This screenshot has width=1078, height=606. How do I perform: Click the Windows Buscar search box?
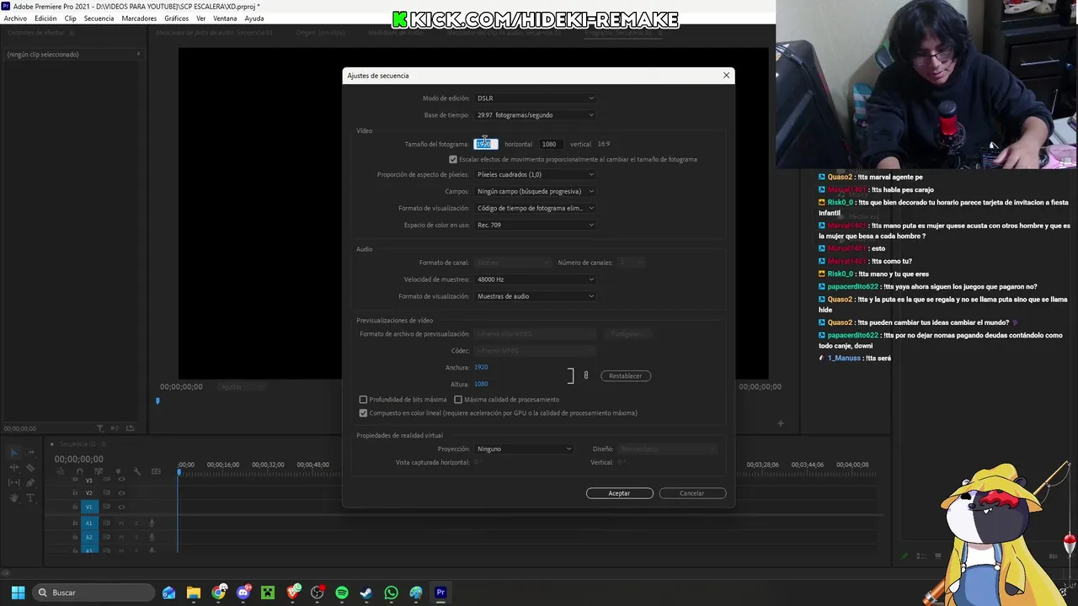pos(94,593)
